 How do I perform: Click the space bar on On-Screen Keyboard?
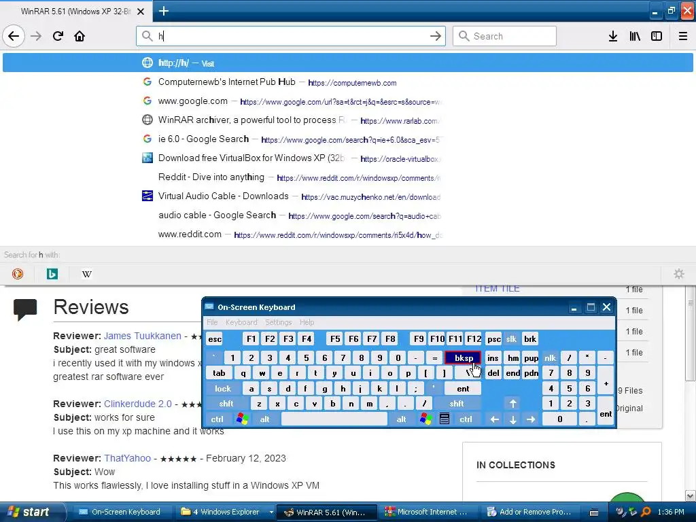[x=334, y=419]
